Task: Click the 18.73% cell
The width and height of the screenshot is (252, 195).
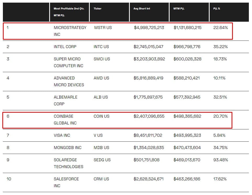Action: coord(220,59)
